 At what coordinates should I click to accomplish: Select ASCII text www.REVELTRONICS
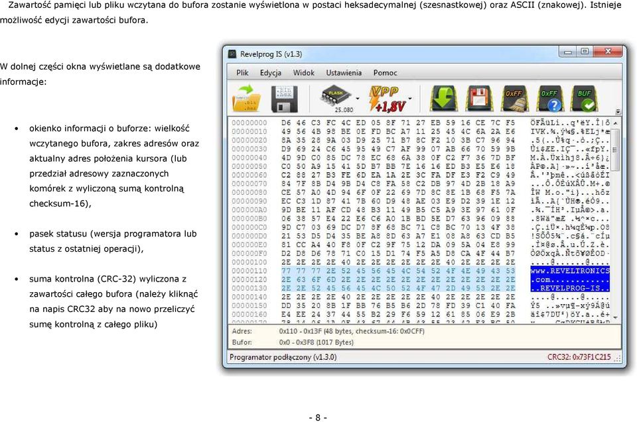[570, 271]
